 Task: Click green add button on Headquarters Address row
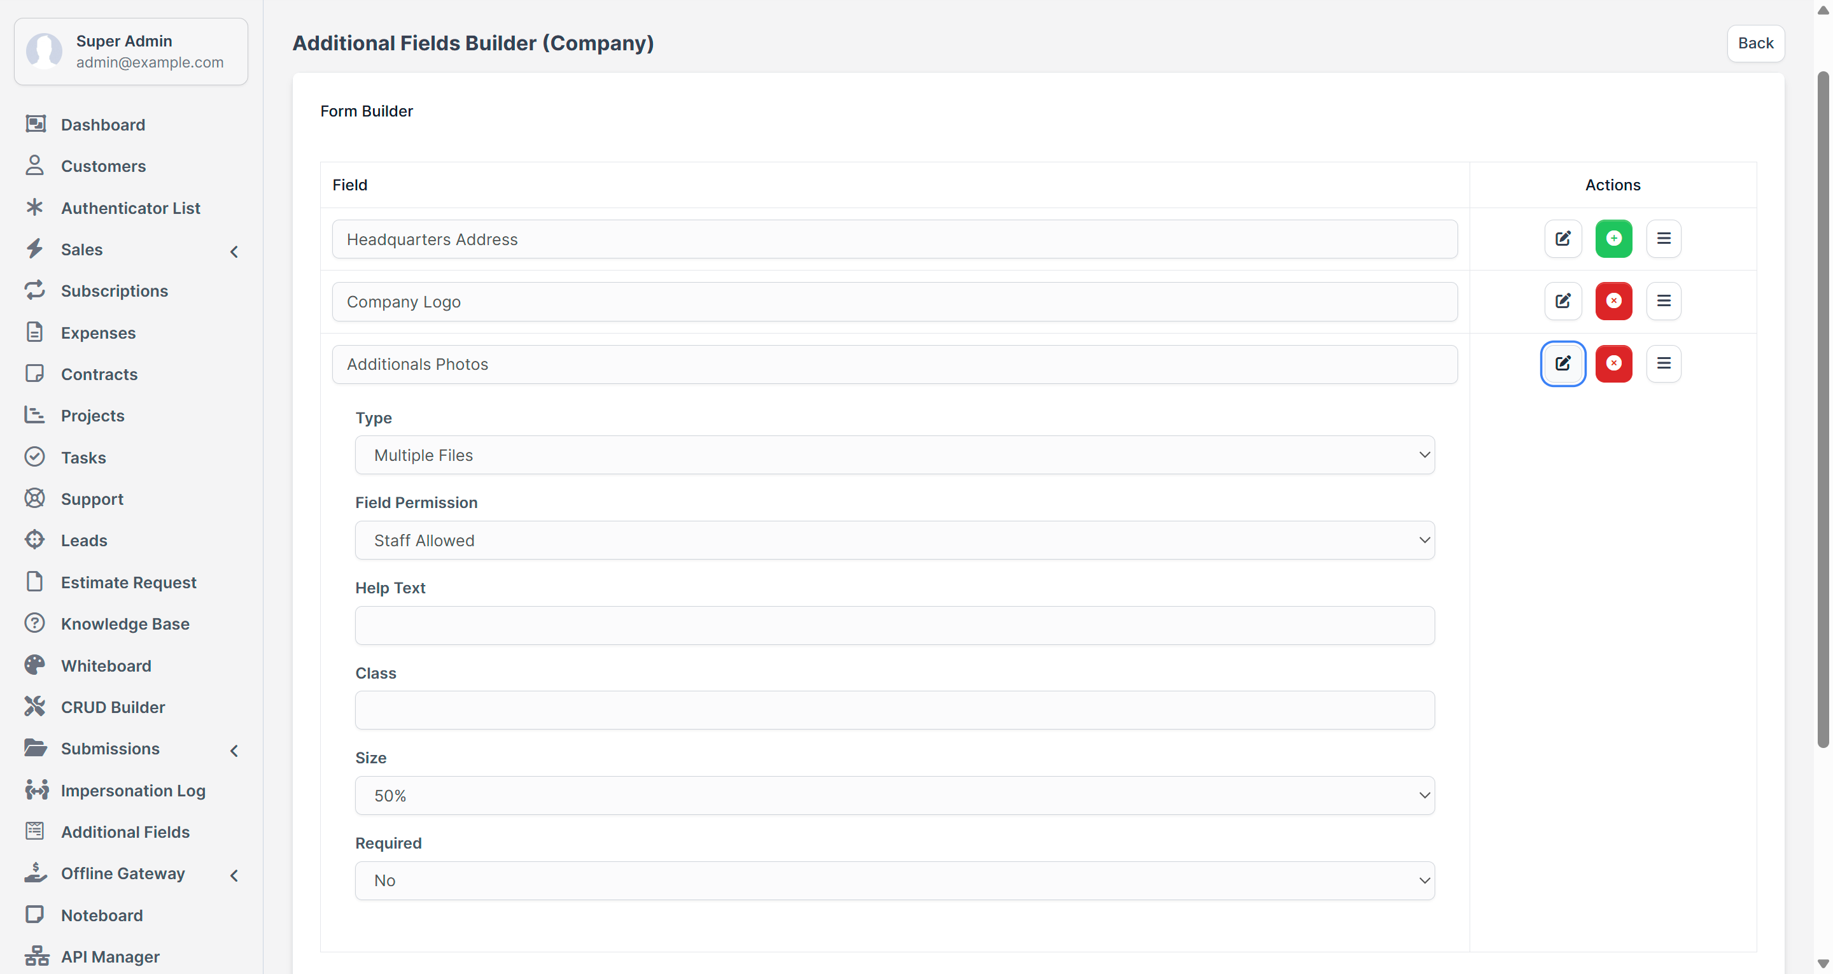1613,239
